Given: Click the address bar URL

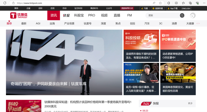Looking at the screenshot, I should (29, 3).
